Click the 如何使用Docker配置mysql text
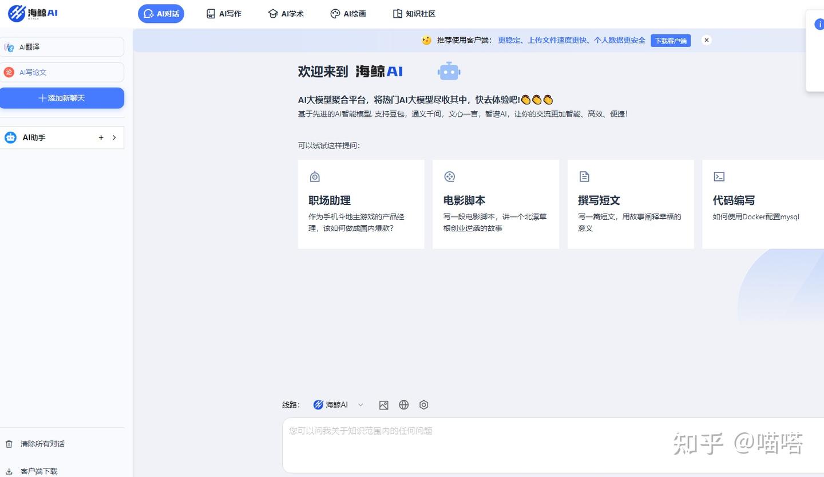This screenshot has height=477, width=824. pyautogui.click(x=756, y=216)
